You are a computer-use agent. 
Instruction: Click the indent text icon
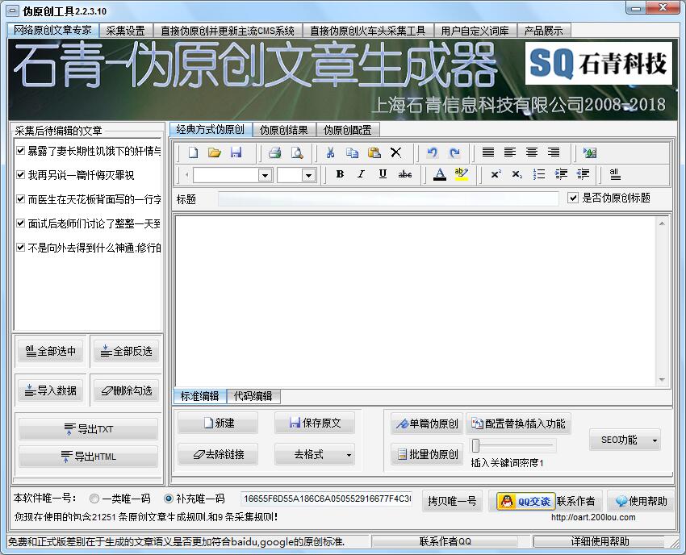pyautogui.click(x=561, y=174)
